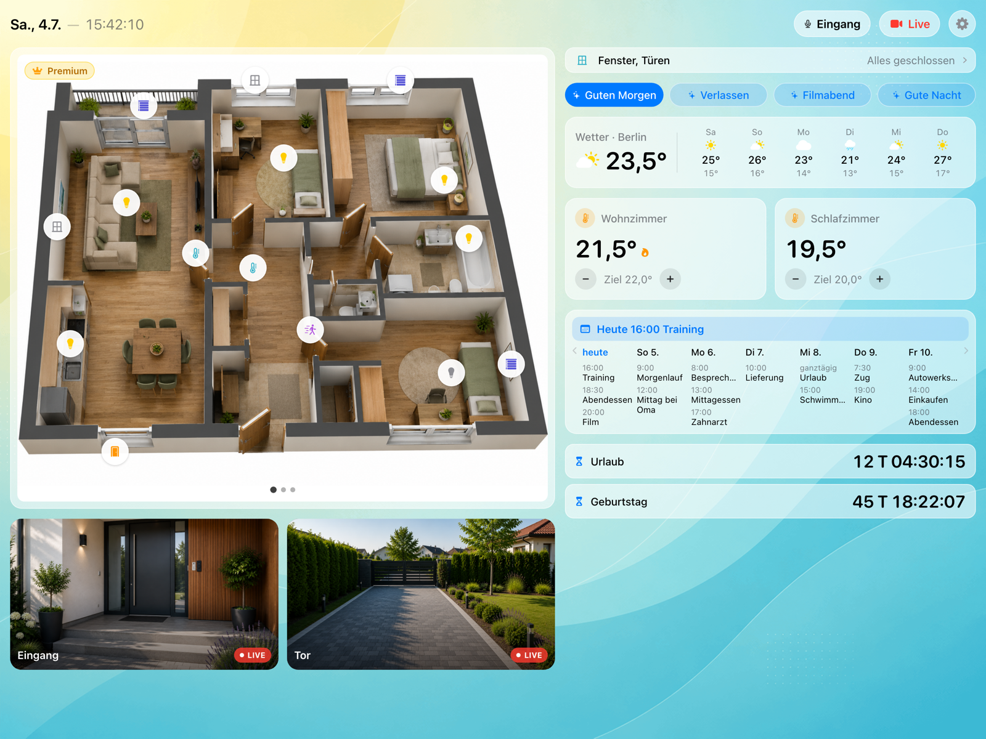Screen dimensions: 986x739
Task: Toggle the kitchen light bulb
Action: coord(70,343)
